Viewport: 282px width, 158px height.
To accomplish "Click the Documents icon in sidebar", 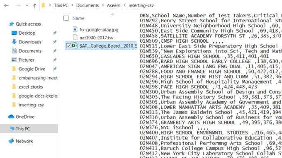I will point(14,51).
